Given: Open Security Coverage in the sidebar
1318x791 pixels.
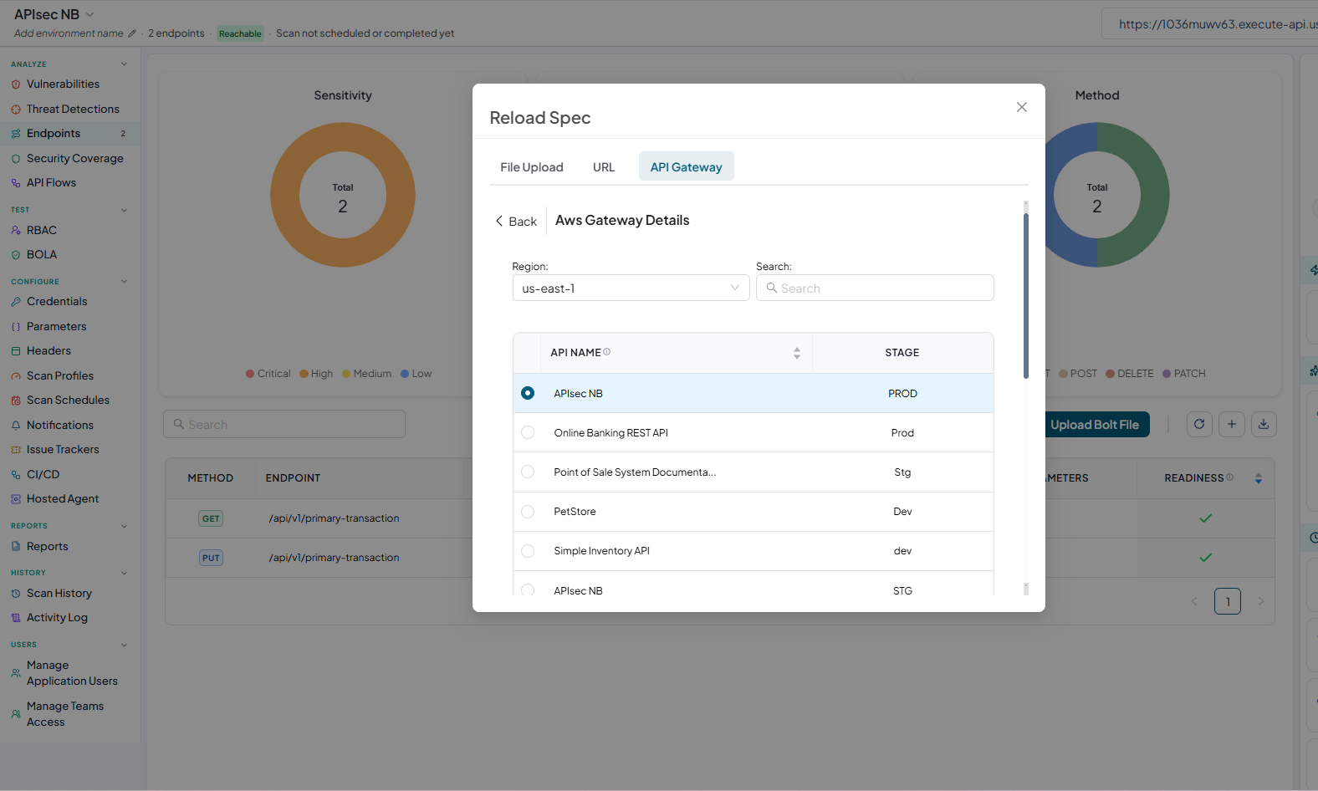Looking at the screenshot, I should coord(74,158).
